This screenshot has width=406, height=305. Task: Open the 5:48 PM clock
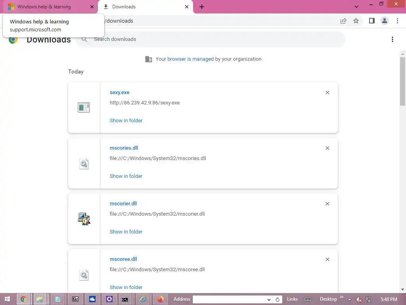point(389,299)
